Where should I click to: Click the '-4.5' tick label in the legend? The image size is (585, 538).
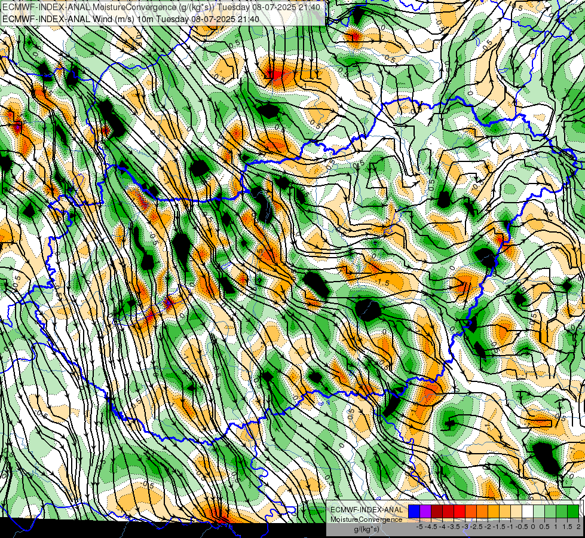431,527
